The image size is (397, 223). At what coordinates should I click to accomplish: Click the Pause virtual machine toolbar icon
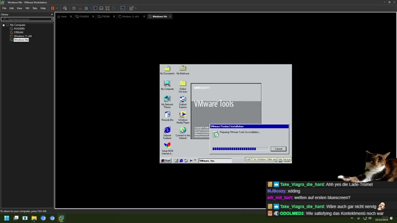pos(53,8)
